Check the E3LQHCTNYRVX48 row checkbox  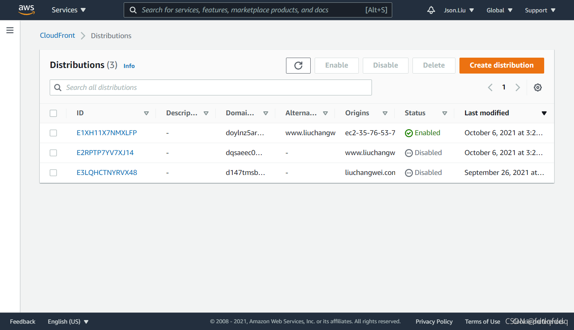[x=53, y=173]
